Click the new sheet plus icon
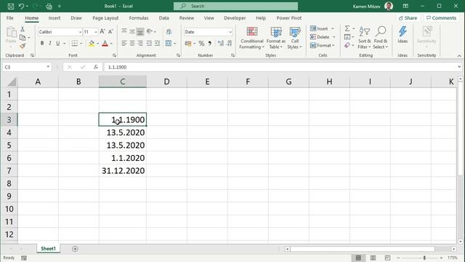The width and height of the screenshot is (465, 262). pos(75,249)
